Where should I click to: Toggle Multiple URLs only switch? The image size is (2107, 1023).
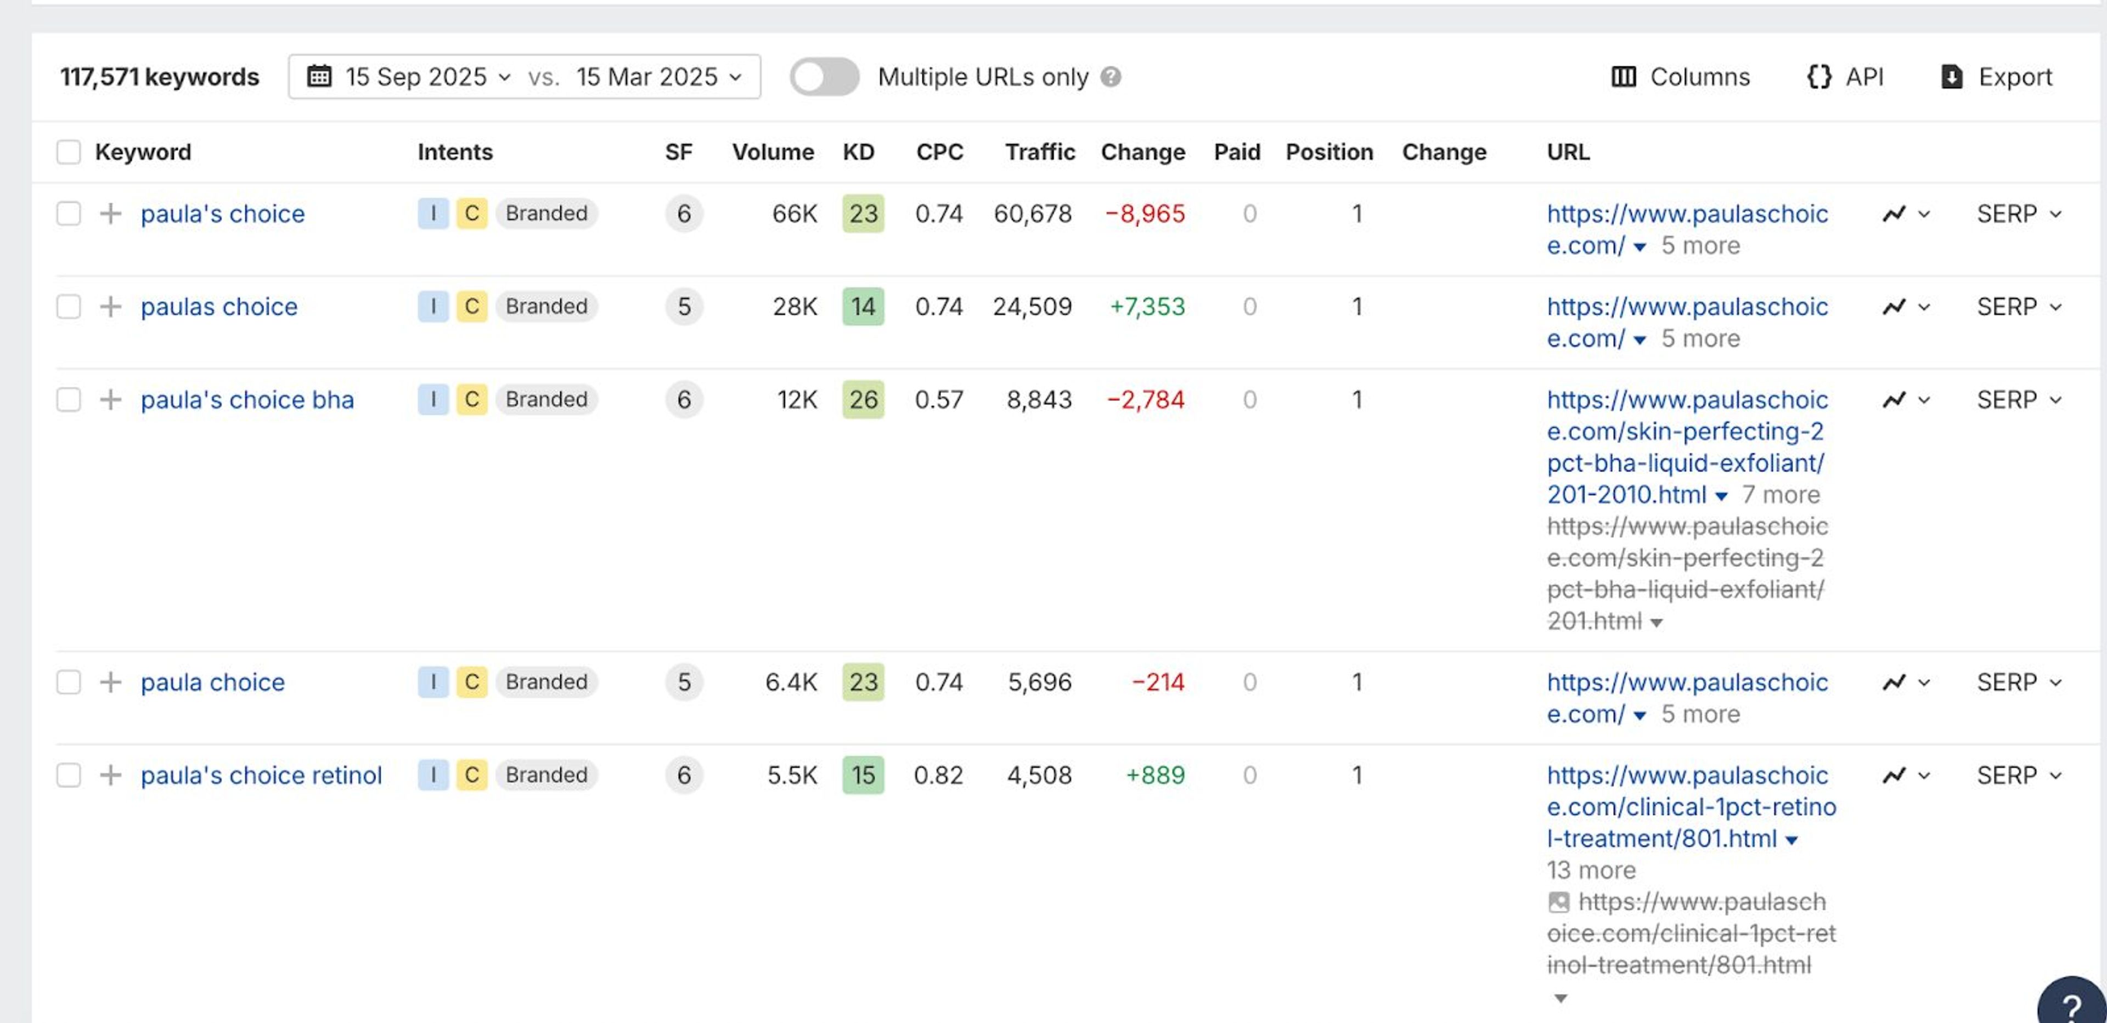[x=825, y=77]
